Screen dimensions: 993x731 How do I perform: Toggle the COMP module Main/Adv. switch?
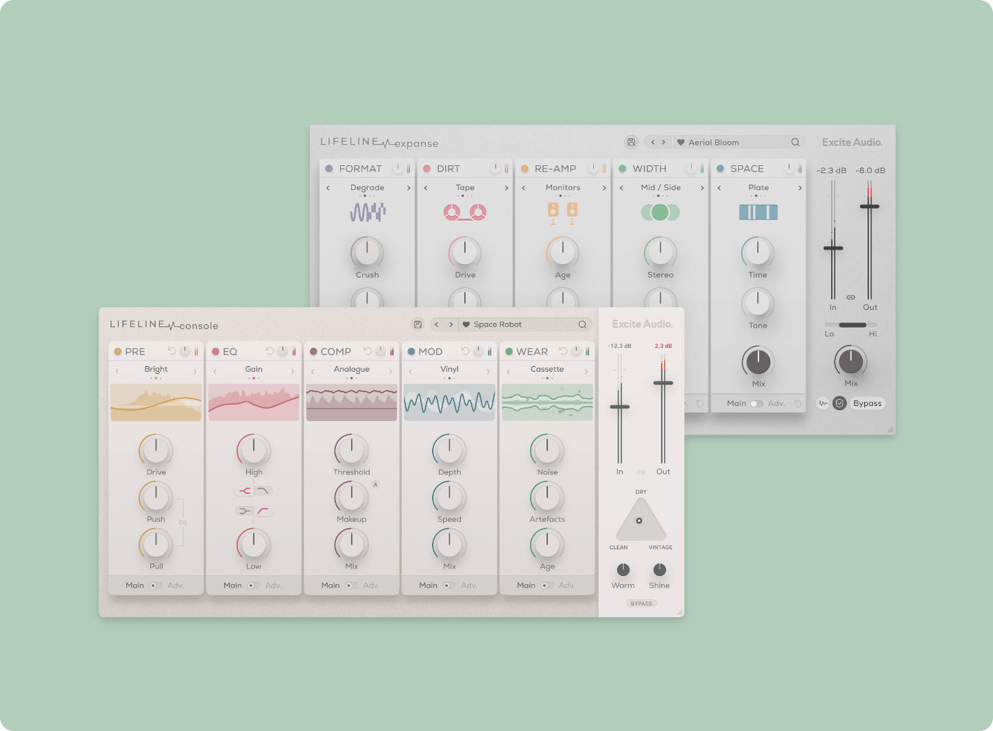click(x=350, y=586)
